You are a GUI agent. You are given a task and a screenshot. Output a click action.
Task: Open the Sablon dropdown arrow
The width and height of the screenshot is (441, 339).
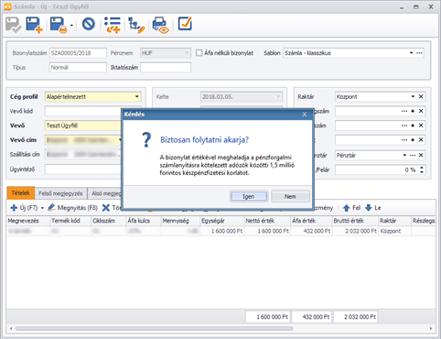click(411, 53)
